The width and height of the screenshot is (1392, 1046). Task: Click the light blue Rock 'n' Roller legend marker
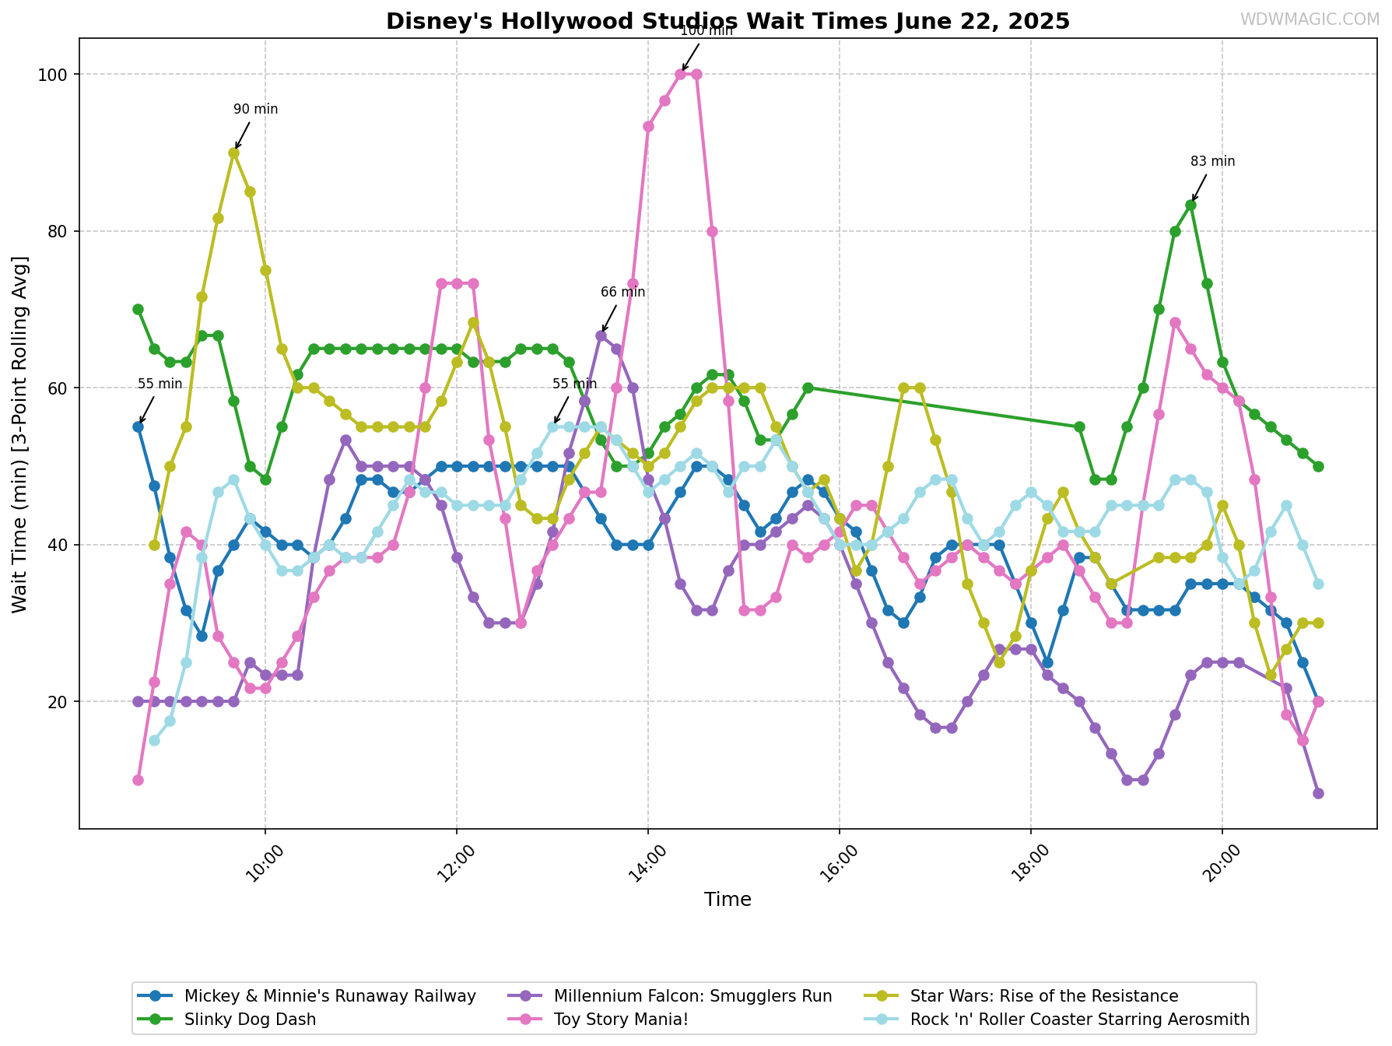coord(880,1020)
